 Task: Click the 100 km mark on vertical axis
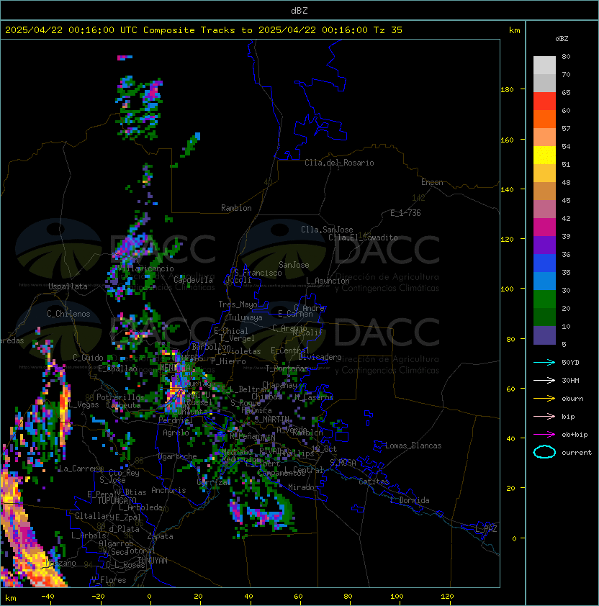(x=507, y=289)
